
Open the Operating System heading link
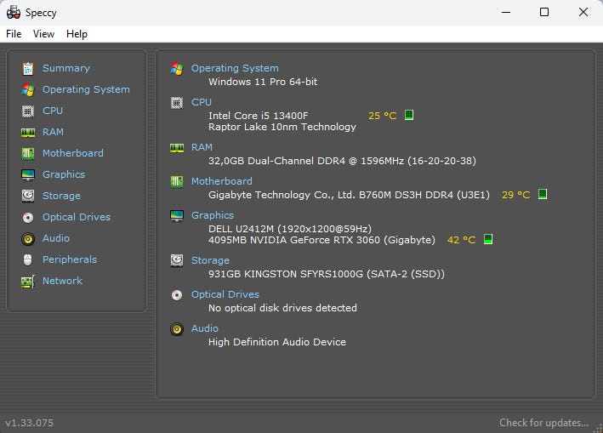tap(235, 68)
